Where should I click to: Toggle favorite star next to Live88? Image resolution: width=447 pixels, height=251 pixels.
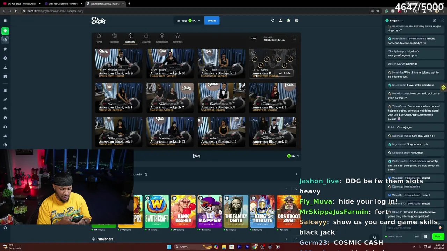click(146, 174)
